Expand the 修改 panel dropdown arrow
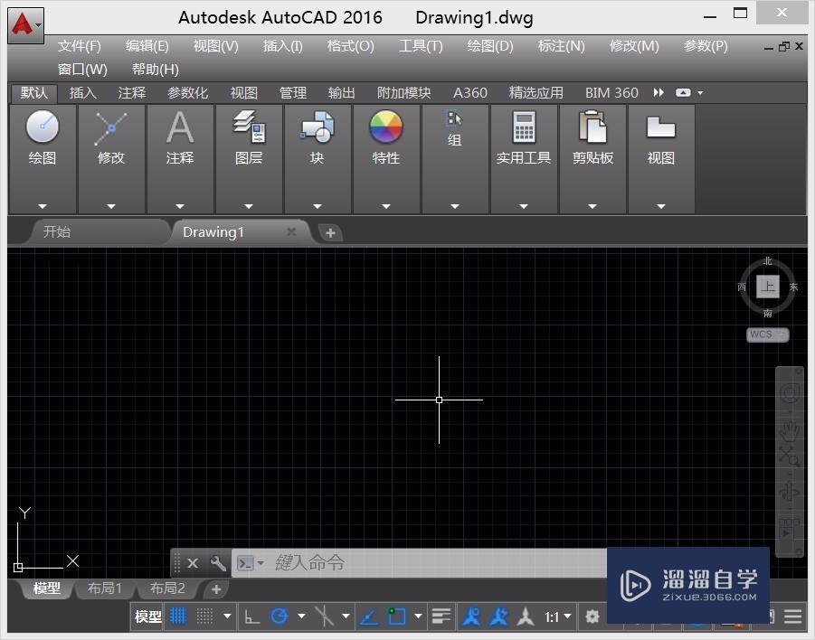This screenshot has width=815, height=640. [110, 206]
